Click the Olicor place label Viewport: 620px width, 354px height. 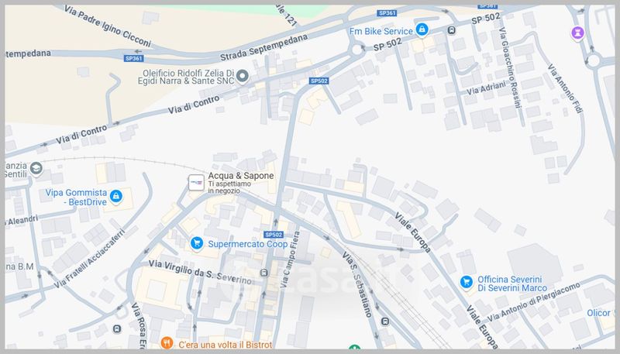point(598,313)
